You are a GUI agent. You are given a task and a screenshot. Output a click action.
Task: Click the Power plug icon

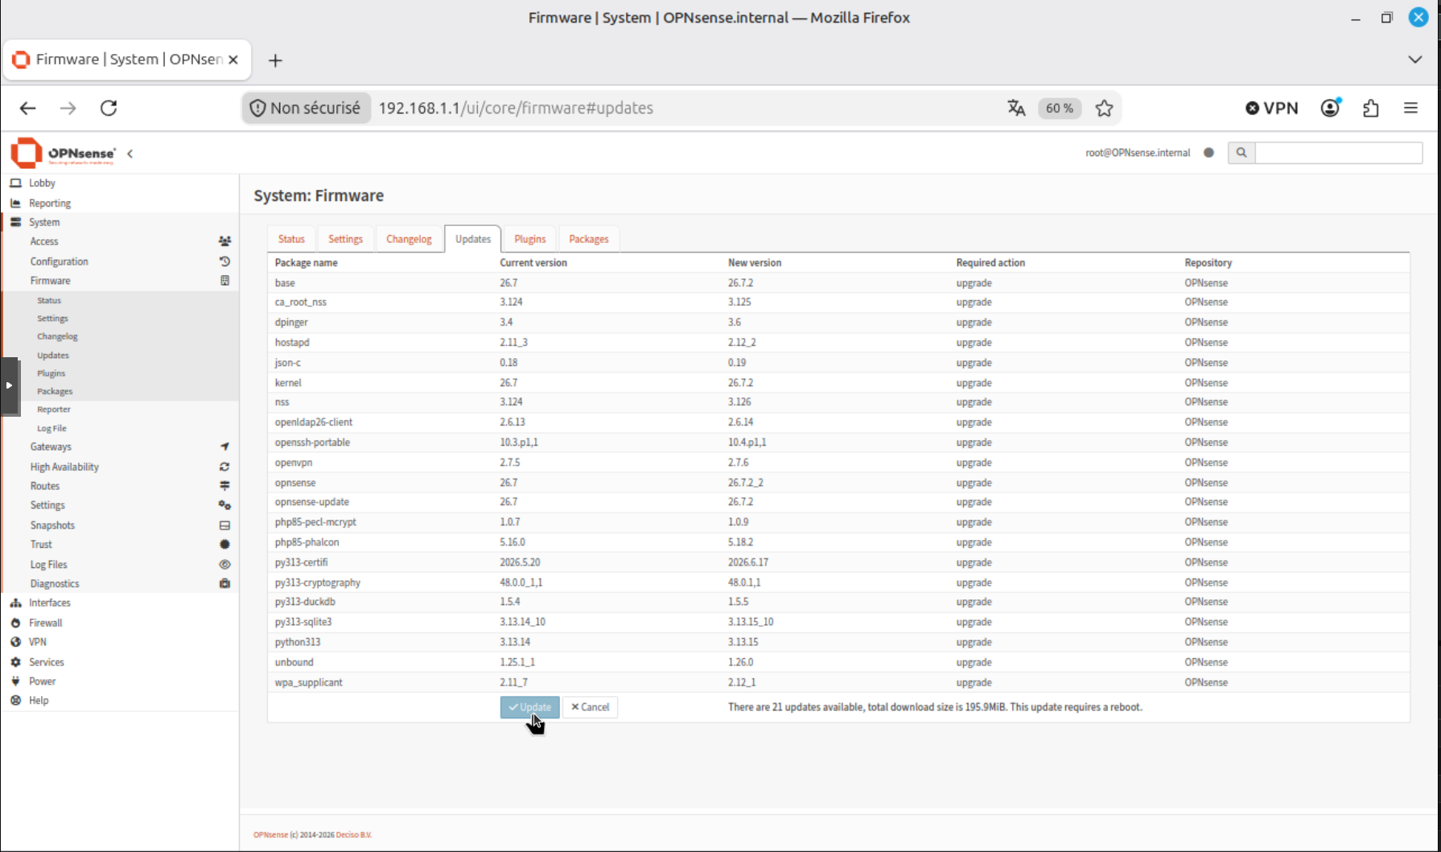click(x=15, y=681)
